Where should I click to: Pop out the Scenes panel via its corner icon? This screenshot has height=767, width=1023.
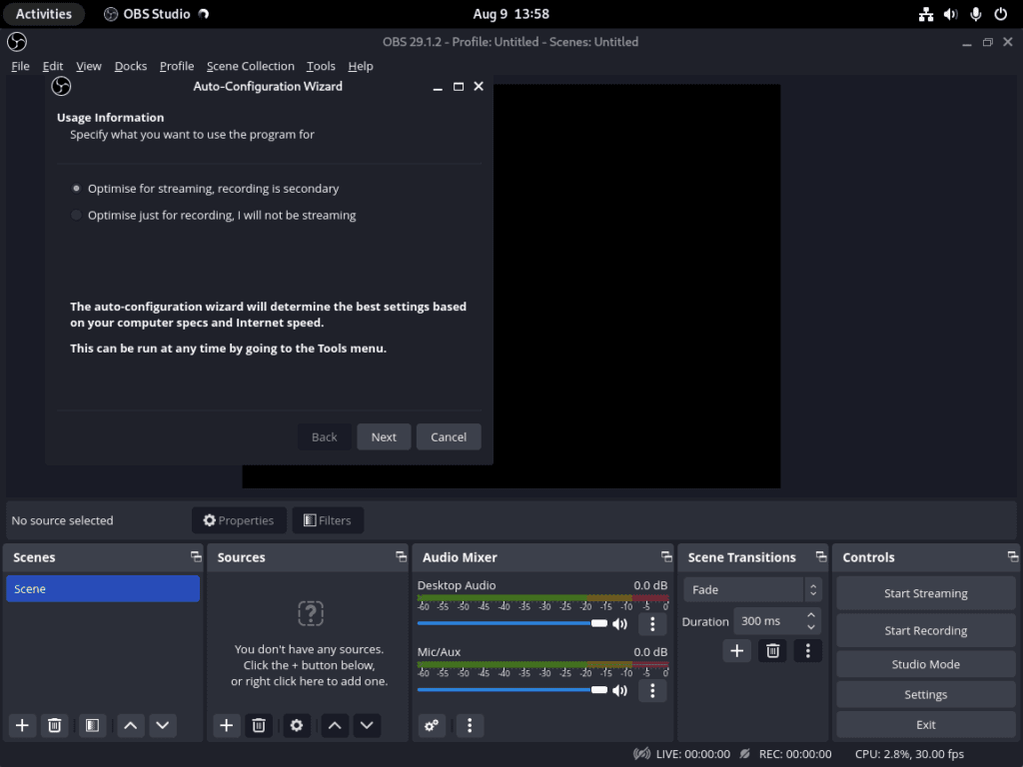point(196,556)
